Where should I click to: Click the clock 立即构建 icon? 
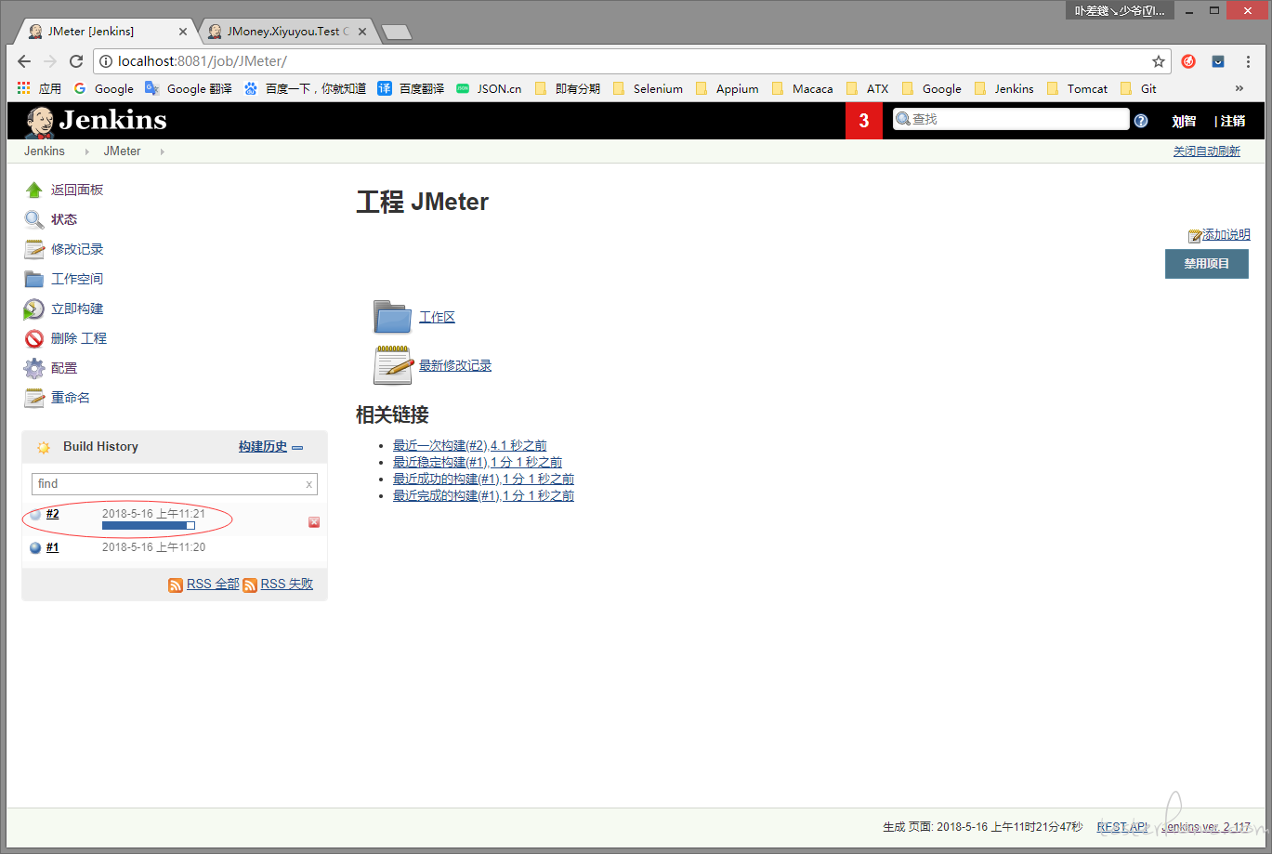tap(34, 309)
